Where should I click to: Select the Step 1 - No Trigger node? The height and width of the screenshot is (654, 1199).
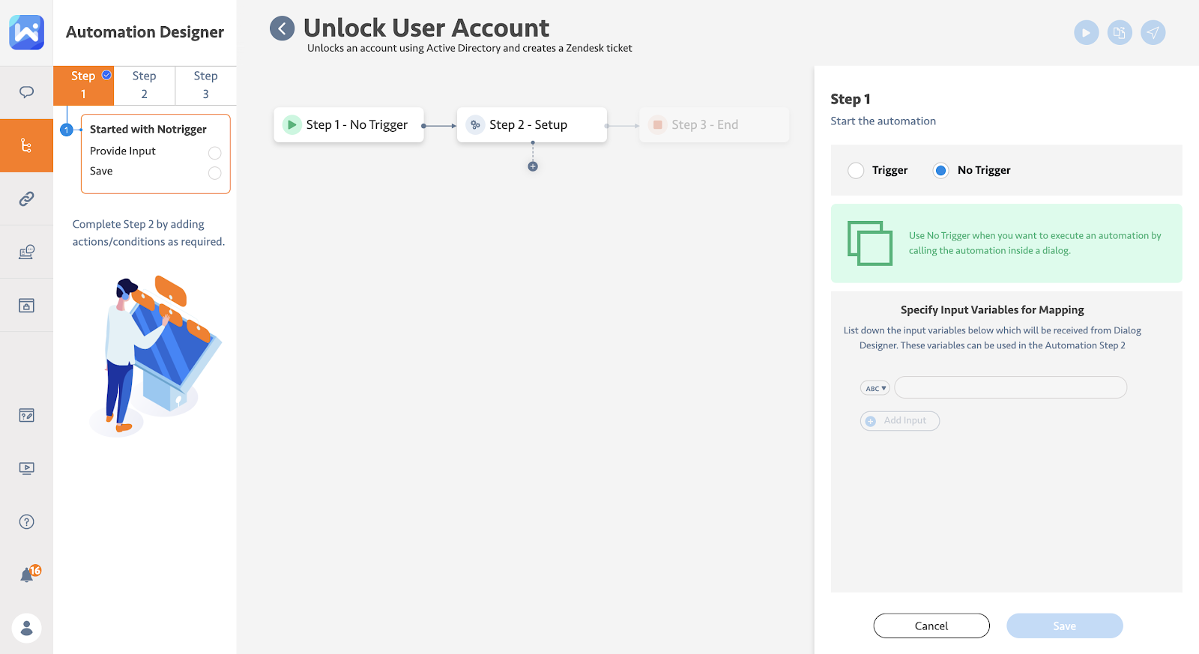[348, 125]
